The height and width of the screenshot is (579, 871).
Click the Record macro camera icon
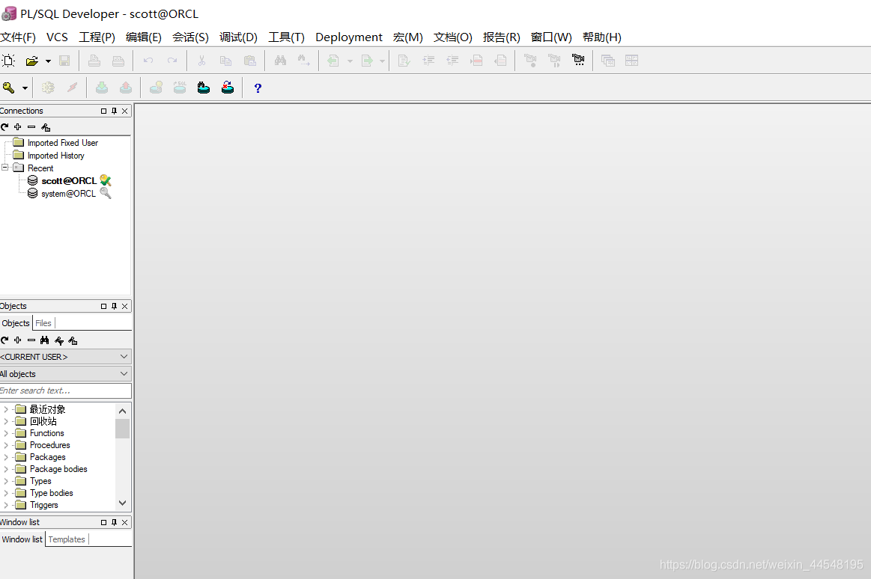click(530, 61)
